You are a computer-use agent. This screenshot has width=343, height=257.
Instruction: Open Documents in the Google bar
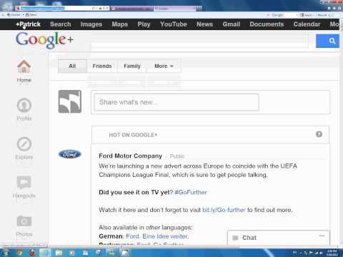[267, 24]
